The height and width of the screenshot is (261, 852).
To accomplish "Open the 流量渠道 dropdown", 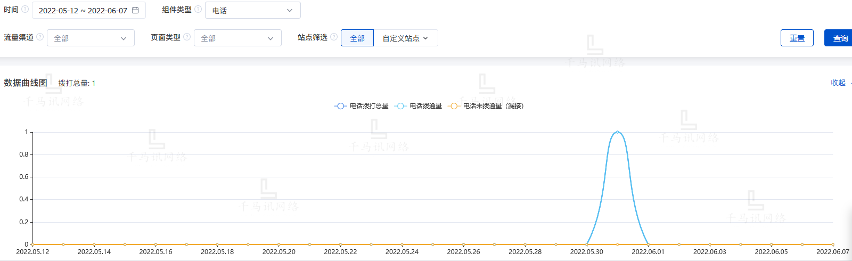I will 91,38.
